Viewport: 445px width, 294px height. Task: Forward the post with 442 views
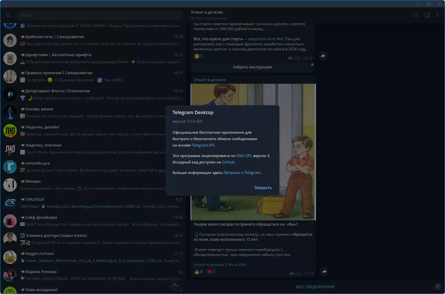324,272
